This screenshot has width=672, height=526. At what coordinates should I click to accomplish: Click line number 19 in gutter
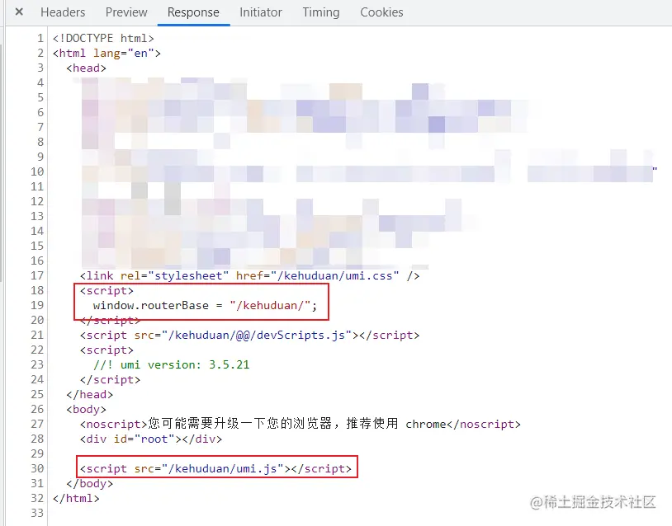(37, 306)
